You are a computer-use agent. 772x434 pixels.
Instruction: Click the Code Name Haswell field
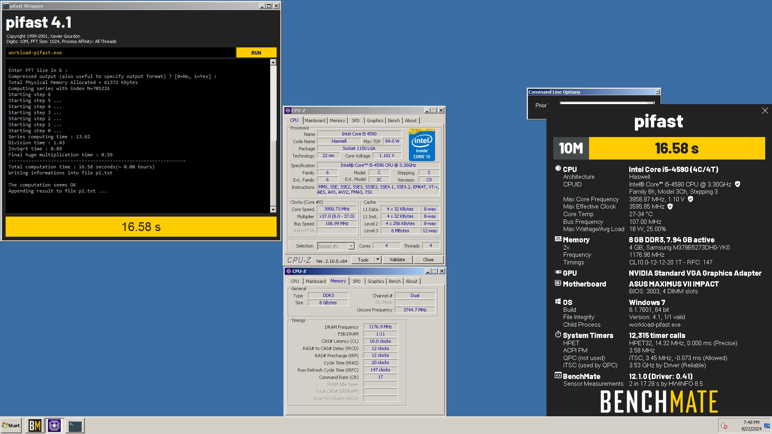(339, 141)
